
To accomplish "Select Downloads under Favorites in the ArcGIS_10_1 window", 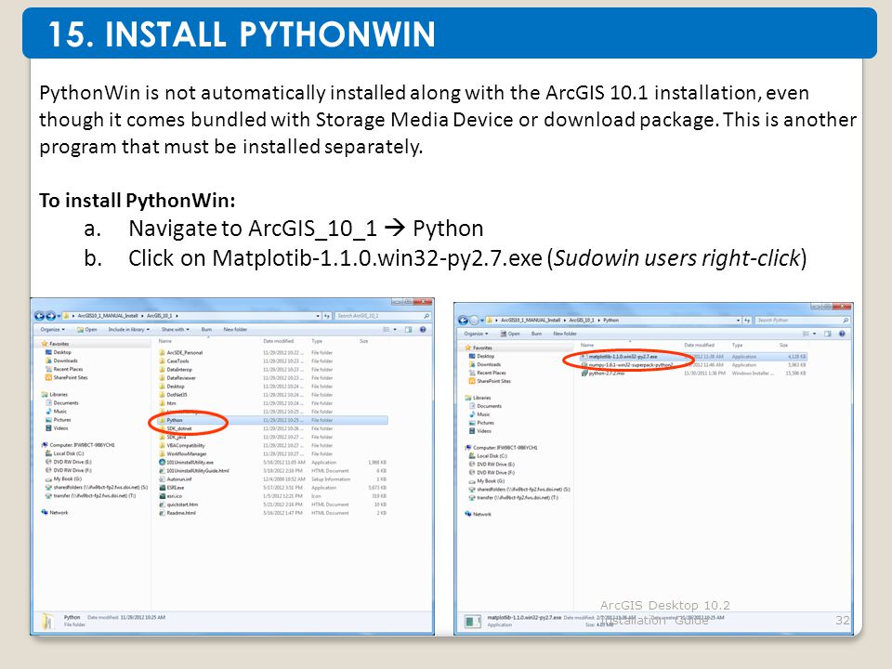I will pos(61,361).
